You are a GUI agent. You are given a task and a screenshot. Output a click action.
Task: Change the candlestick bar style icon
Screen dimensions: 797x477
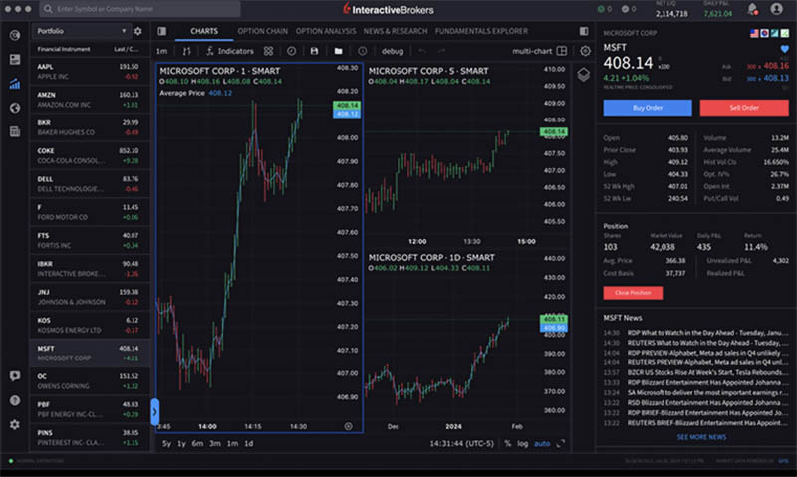[186, 51]
